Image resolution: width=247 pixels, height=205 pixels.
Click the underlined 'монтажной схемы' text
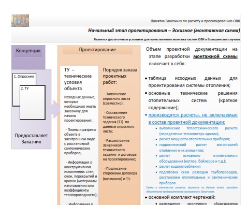(x=215, y=56)
